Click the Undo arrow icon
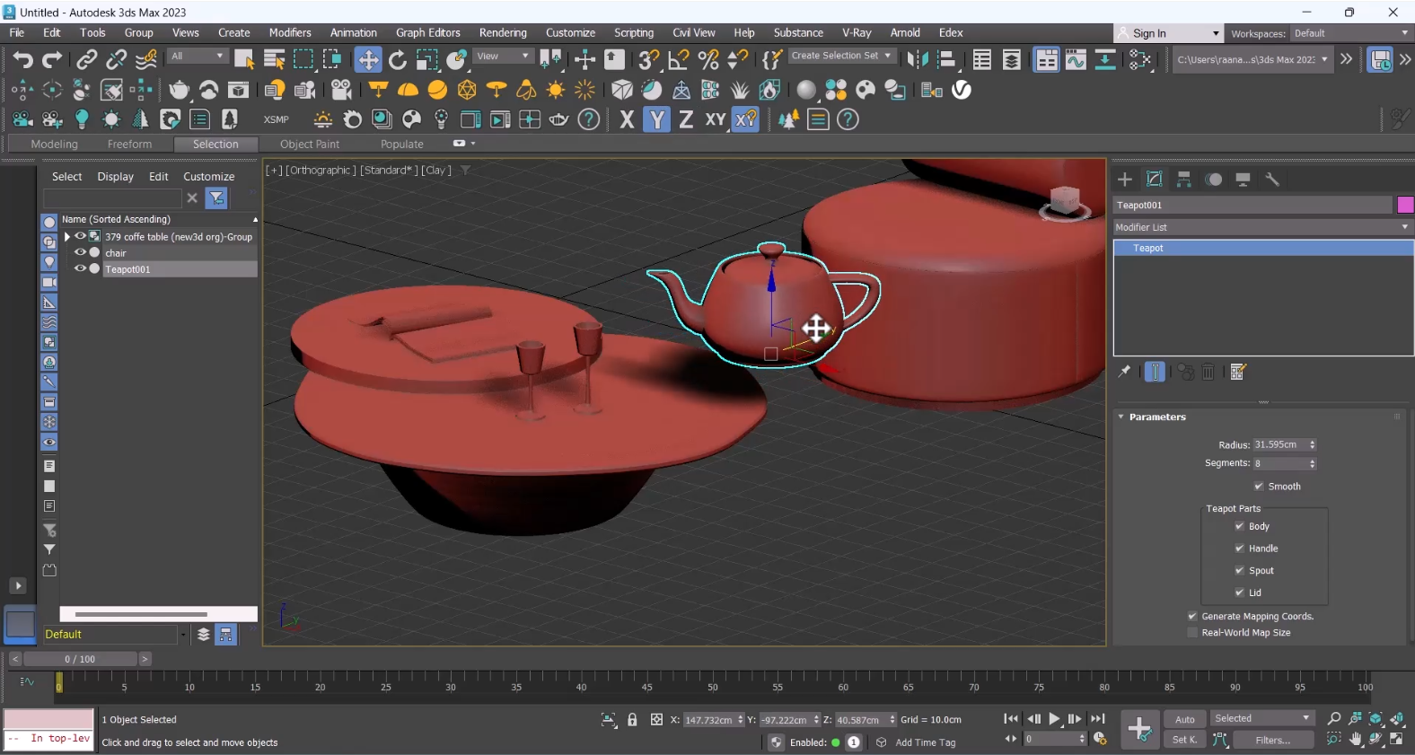The image size is (1415, 755). click(x=22, y=60)
